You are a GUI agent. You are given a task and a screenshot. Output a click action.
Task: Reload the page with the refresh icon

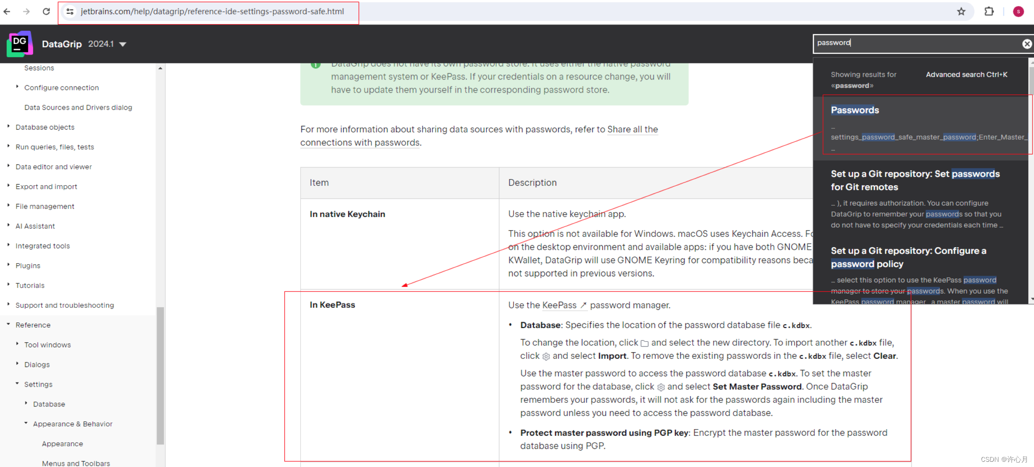[x=46, y=11]
